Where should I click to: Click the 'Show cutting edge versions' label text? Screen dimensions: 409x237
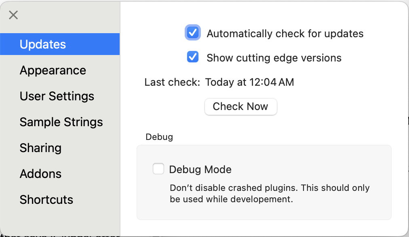click(274, 58)
